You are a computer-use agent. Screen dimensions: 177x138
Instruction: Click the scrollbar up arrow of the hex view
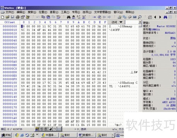click(x=140, y=22)
